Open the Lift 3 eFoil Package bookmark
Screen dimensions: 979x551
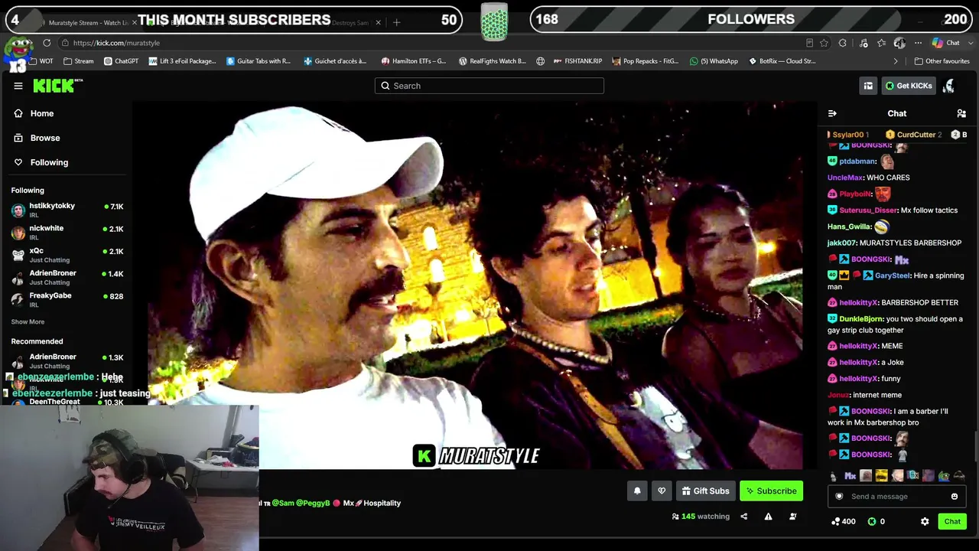[182, 61]
